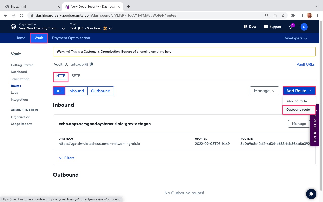Open Logs in sidebar
The height and width of the screenshot is (202, 323).
[x=14, y=93]
